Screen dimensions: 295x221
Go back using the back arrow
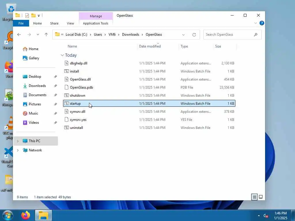tap(19, 35)
